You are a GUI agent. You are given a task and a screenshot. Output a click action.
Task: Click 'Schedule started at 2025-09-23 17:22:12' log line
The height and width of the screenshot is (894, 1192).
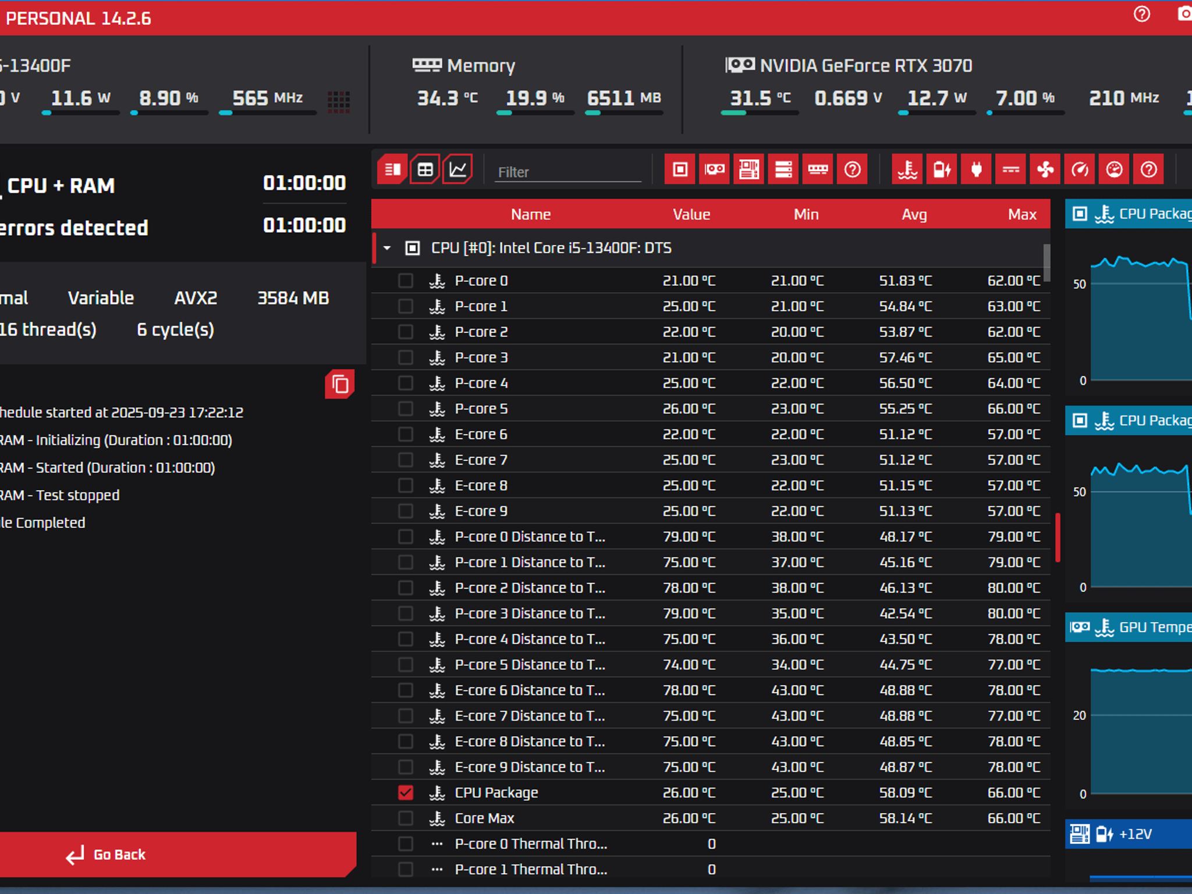(122, 412)
